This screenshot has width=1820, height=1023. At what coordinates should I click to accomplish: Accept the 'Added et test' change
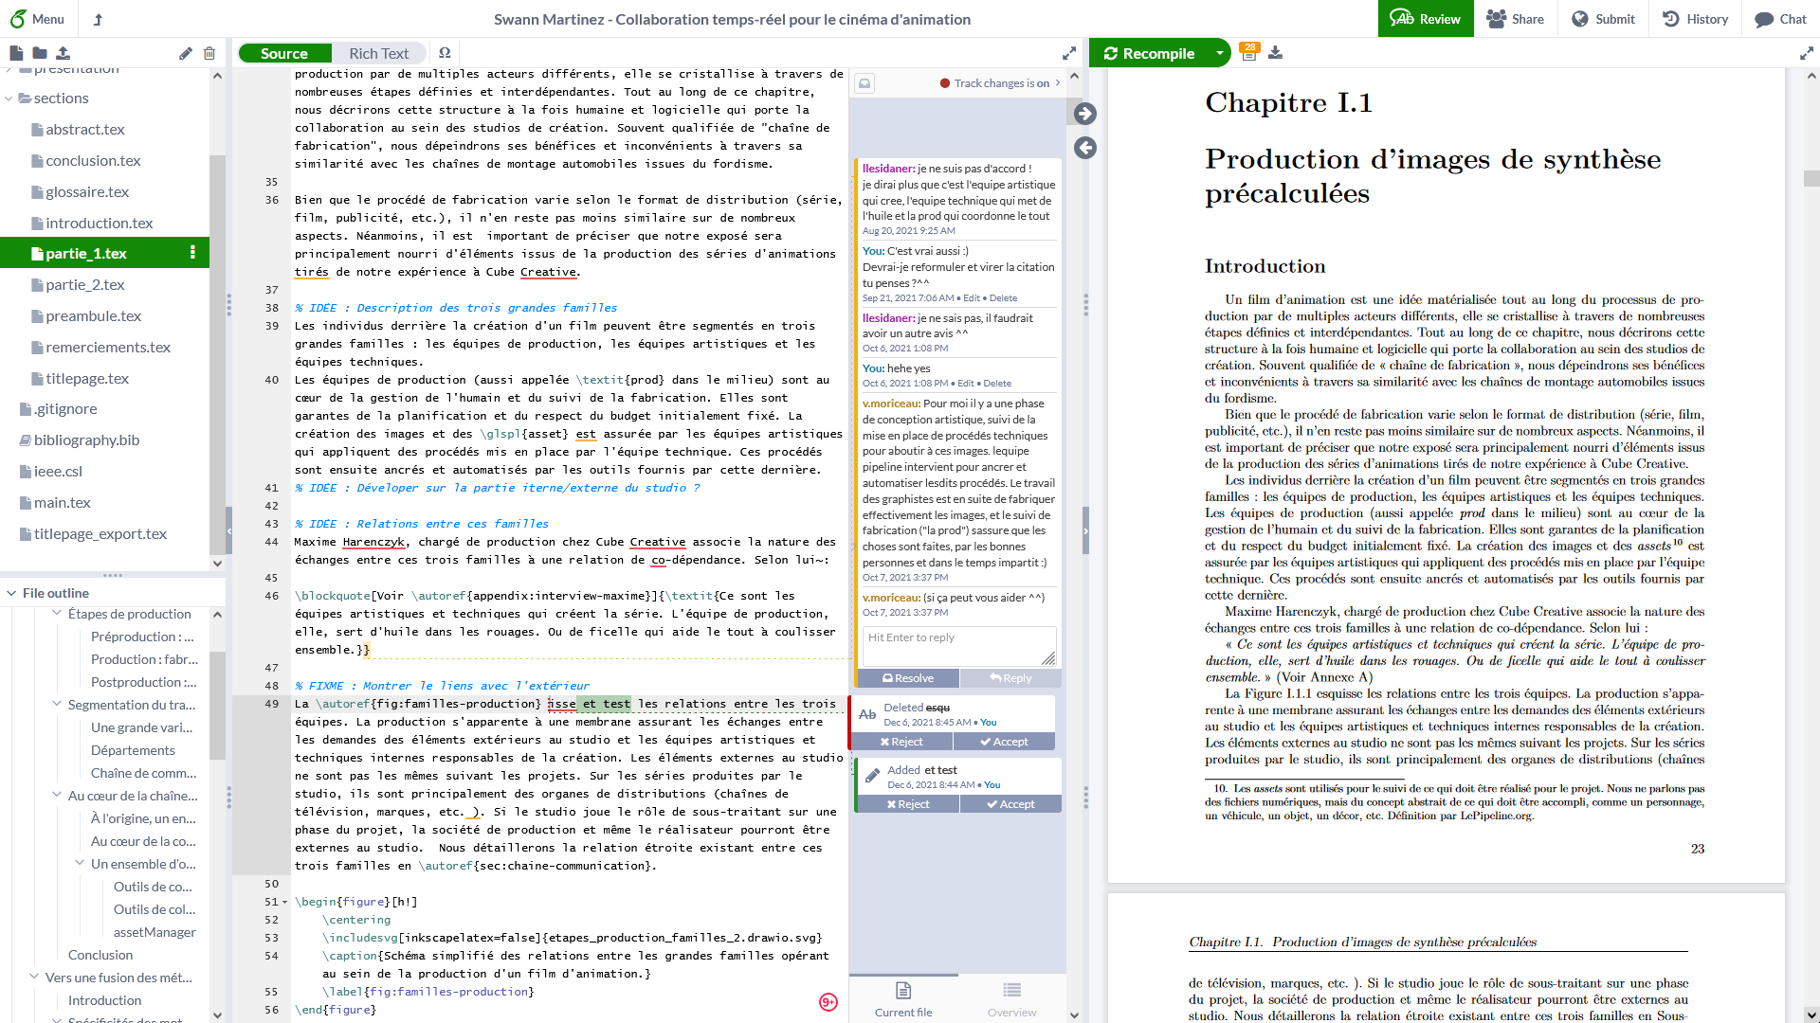1010,804
